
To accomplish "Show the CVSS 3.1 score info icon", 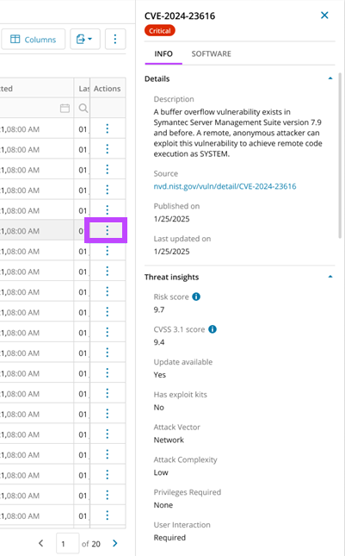I will pyautogui.click(x=213, y=329).
